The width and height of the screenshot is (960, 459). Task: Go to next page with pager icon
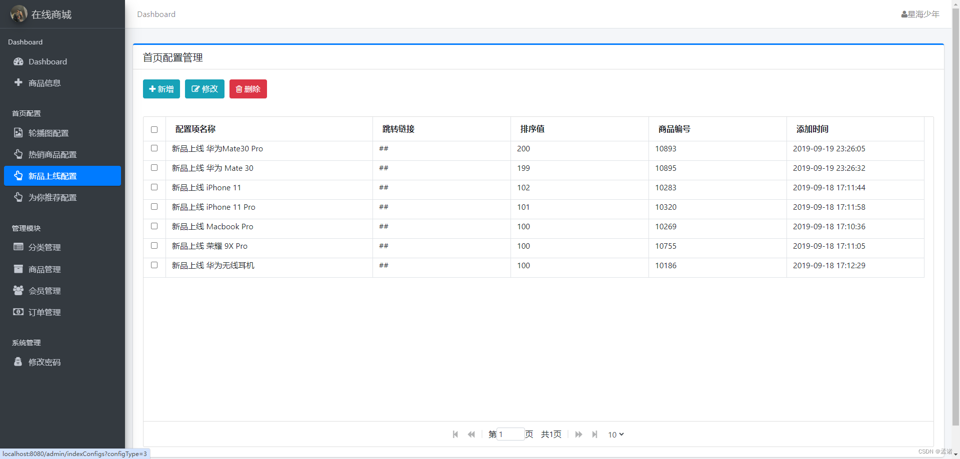pyautogui.click(x=578, y=435)
